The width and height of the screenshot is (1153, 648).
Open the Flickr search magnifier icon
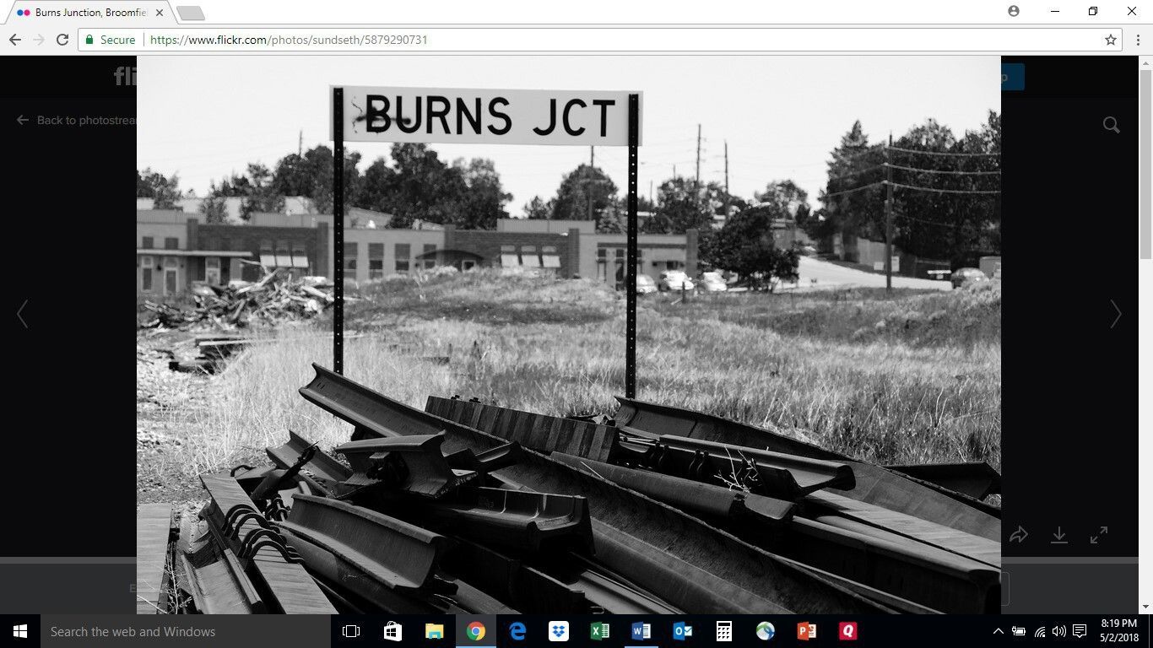pos(1111,125)
